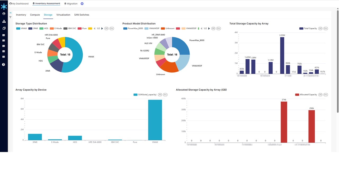339x191 pixels.
Task: Open the user profile icon in sidebar
Action: pyautogui.click(x=4, y=14)
